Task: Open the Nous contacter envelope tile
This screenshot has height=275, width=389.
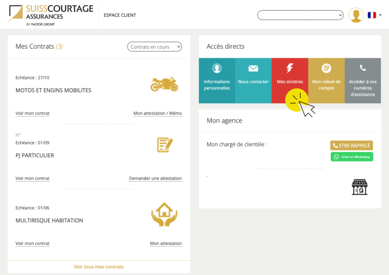Action: pos(253,81)
